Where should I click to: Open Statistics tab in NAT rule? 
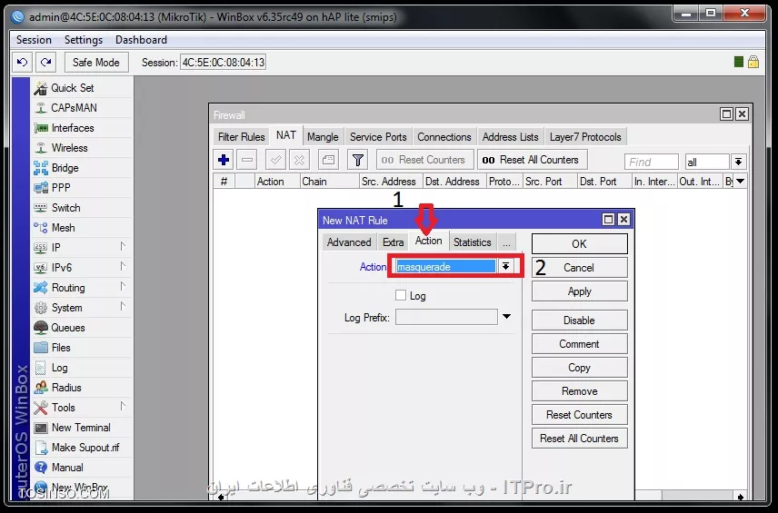(472, 242)
